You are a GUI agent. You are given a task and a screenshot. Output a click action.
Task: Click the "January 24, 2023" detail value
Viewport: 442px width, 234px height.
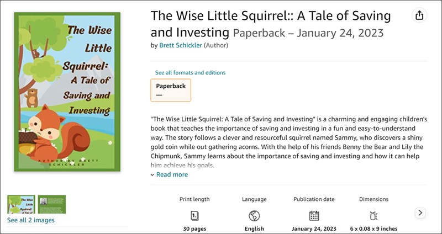314,228
